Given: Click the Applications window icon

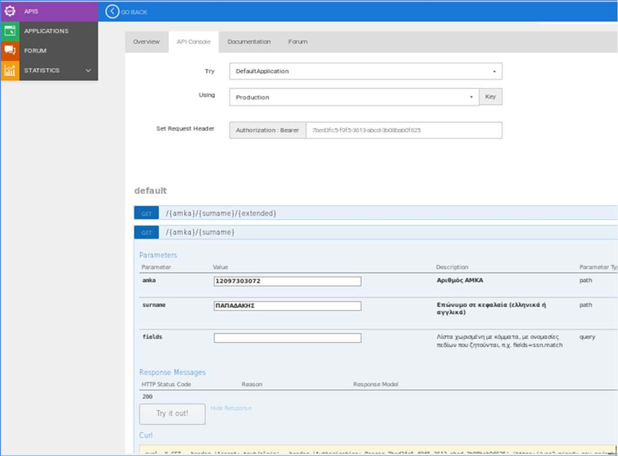Looking at the screenshot, I should click(x=10, y=31).
